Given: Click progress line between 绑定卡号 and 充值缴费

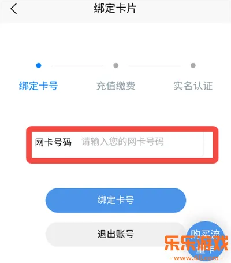Looking at the screenshot, I should 77,66.
